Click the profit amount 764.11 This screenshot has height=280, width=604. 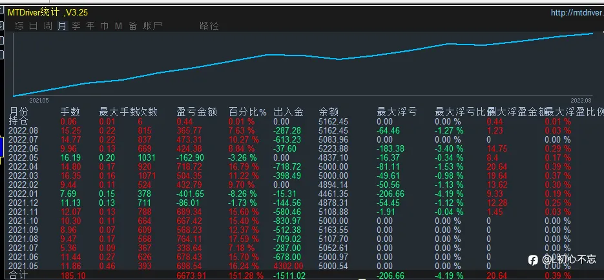click(189, 239)
